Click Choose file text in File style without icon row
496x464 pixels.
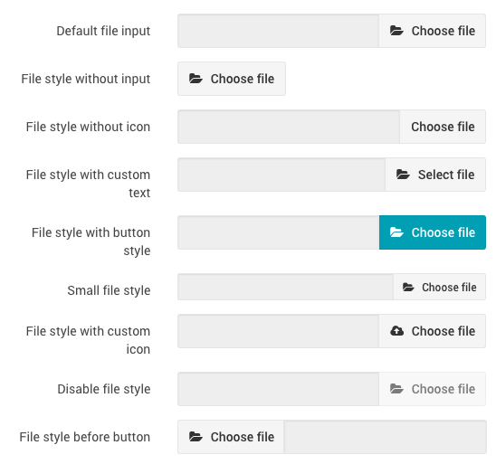pos(443,127)
